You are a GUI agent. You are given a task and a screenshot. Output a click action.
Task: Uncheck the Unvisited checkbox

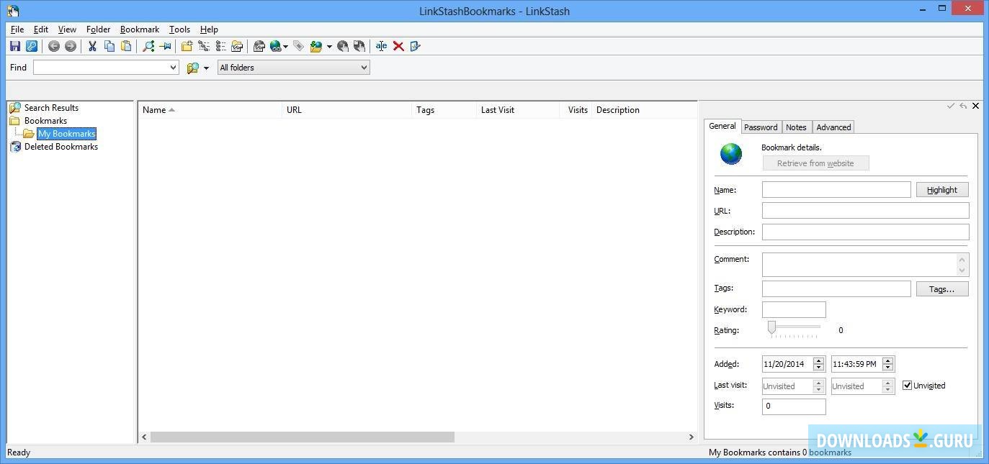point(908,386)
